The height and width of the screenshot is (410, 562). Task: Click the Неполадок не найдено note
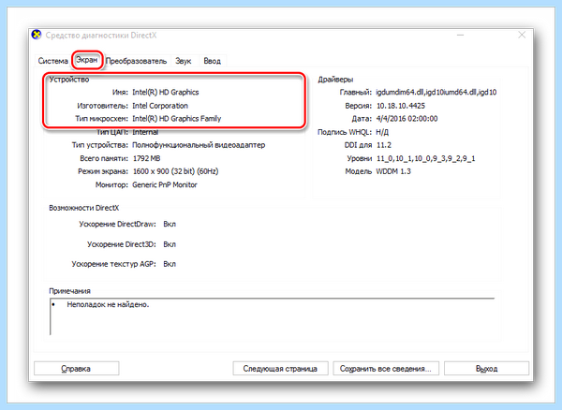click(108, 305)
